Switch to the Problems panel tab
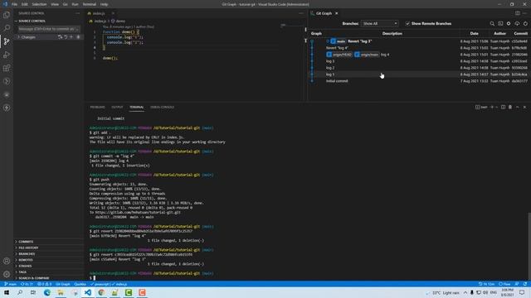 tap(98, 107)
